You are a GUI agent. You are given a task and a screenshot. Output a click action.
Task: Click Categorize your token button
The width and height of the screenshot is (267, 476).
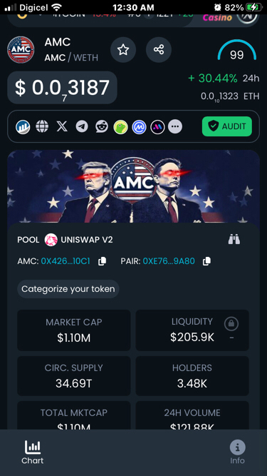68,289
